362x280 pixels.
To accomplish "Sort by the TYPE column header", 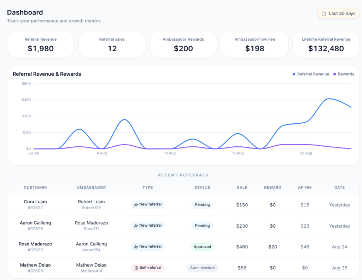I will click(x=148, y=188).
